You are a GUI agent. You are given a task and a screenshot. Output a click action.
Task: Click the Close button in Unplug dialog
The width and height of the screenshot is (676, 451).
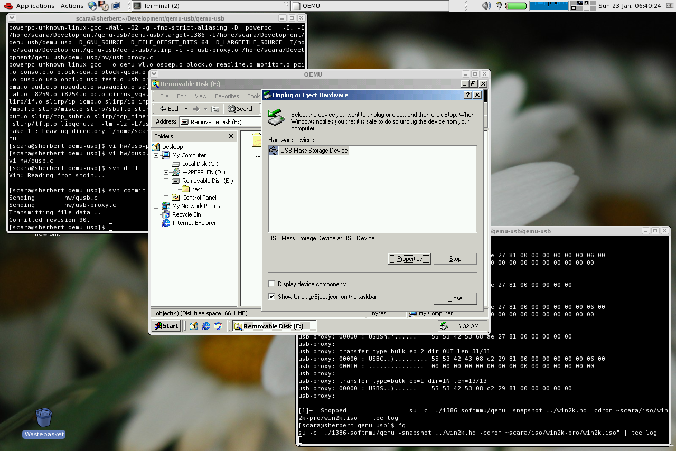coord(455,298)
